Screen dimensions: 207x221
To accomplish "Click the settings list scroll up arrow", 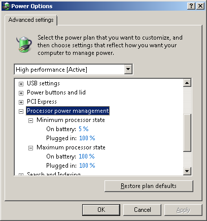I will [187, 83].
